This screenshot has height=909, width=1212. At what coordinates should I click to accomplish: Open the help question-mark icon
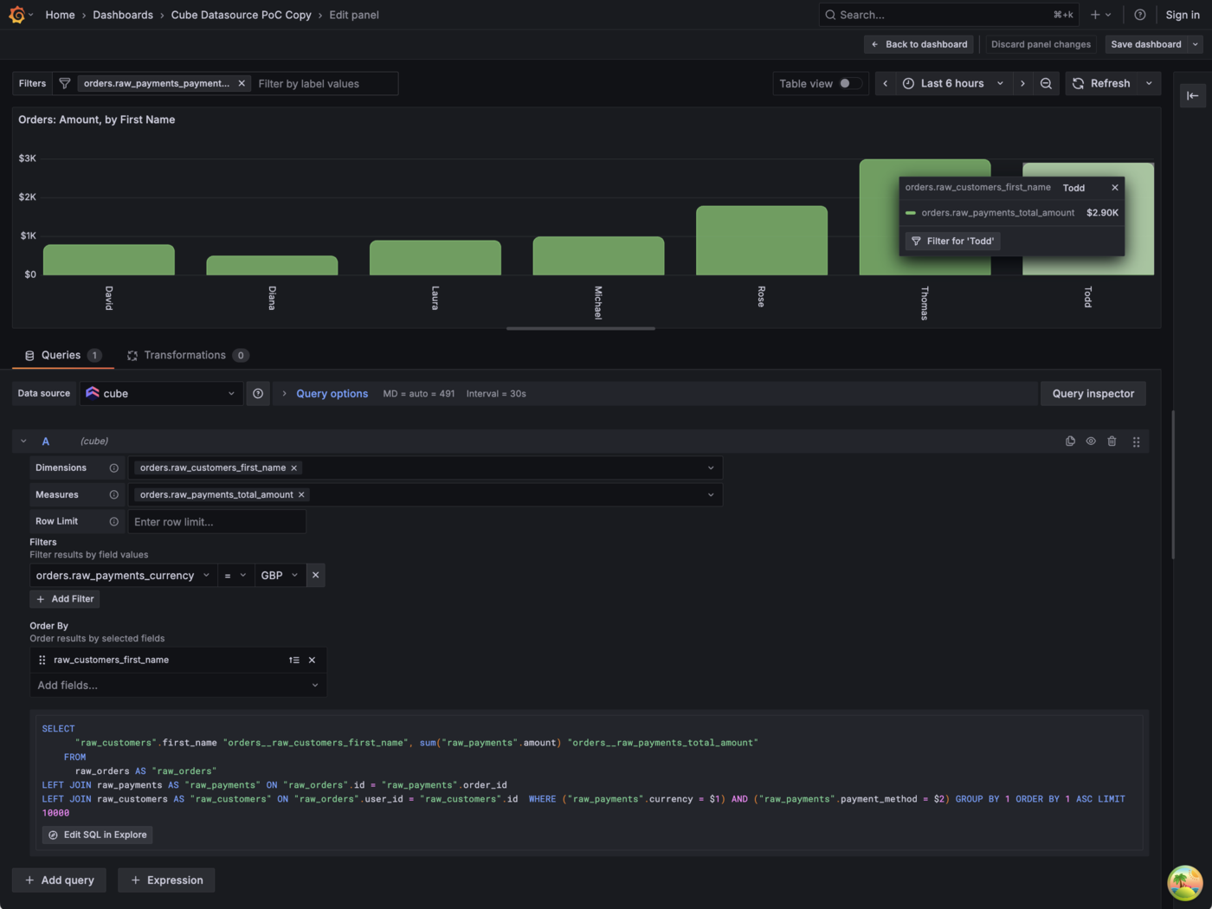coord(1140,15)
